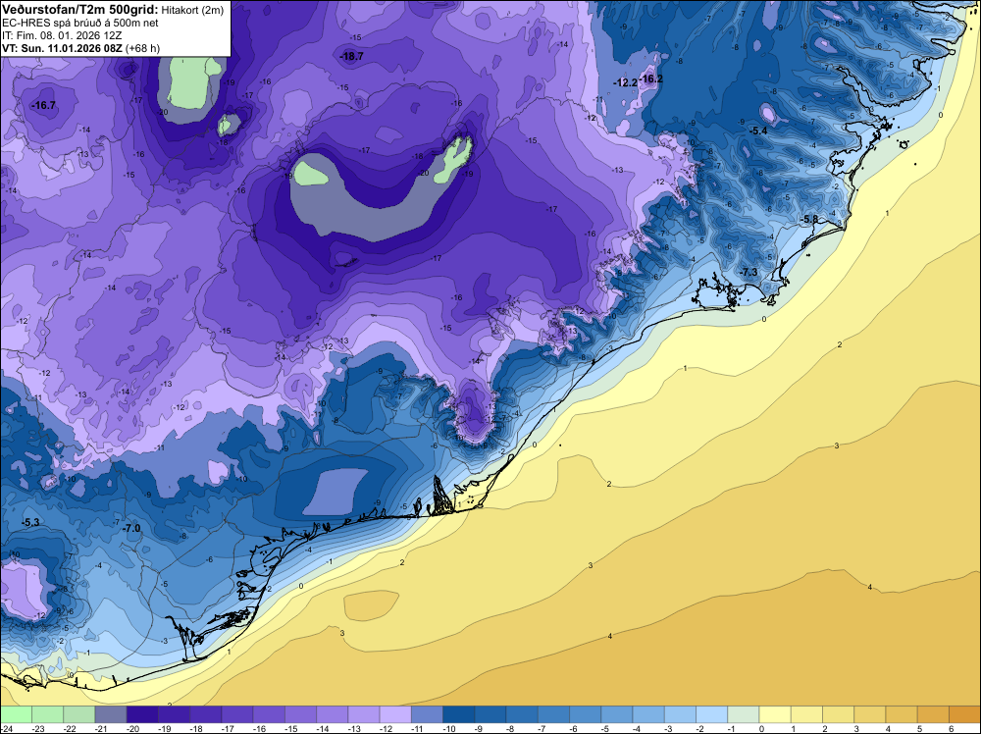
Task: Click the Veðurstofan/T2m 500grid title text
Action: point(80,9)
